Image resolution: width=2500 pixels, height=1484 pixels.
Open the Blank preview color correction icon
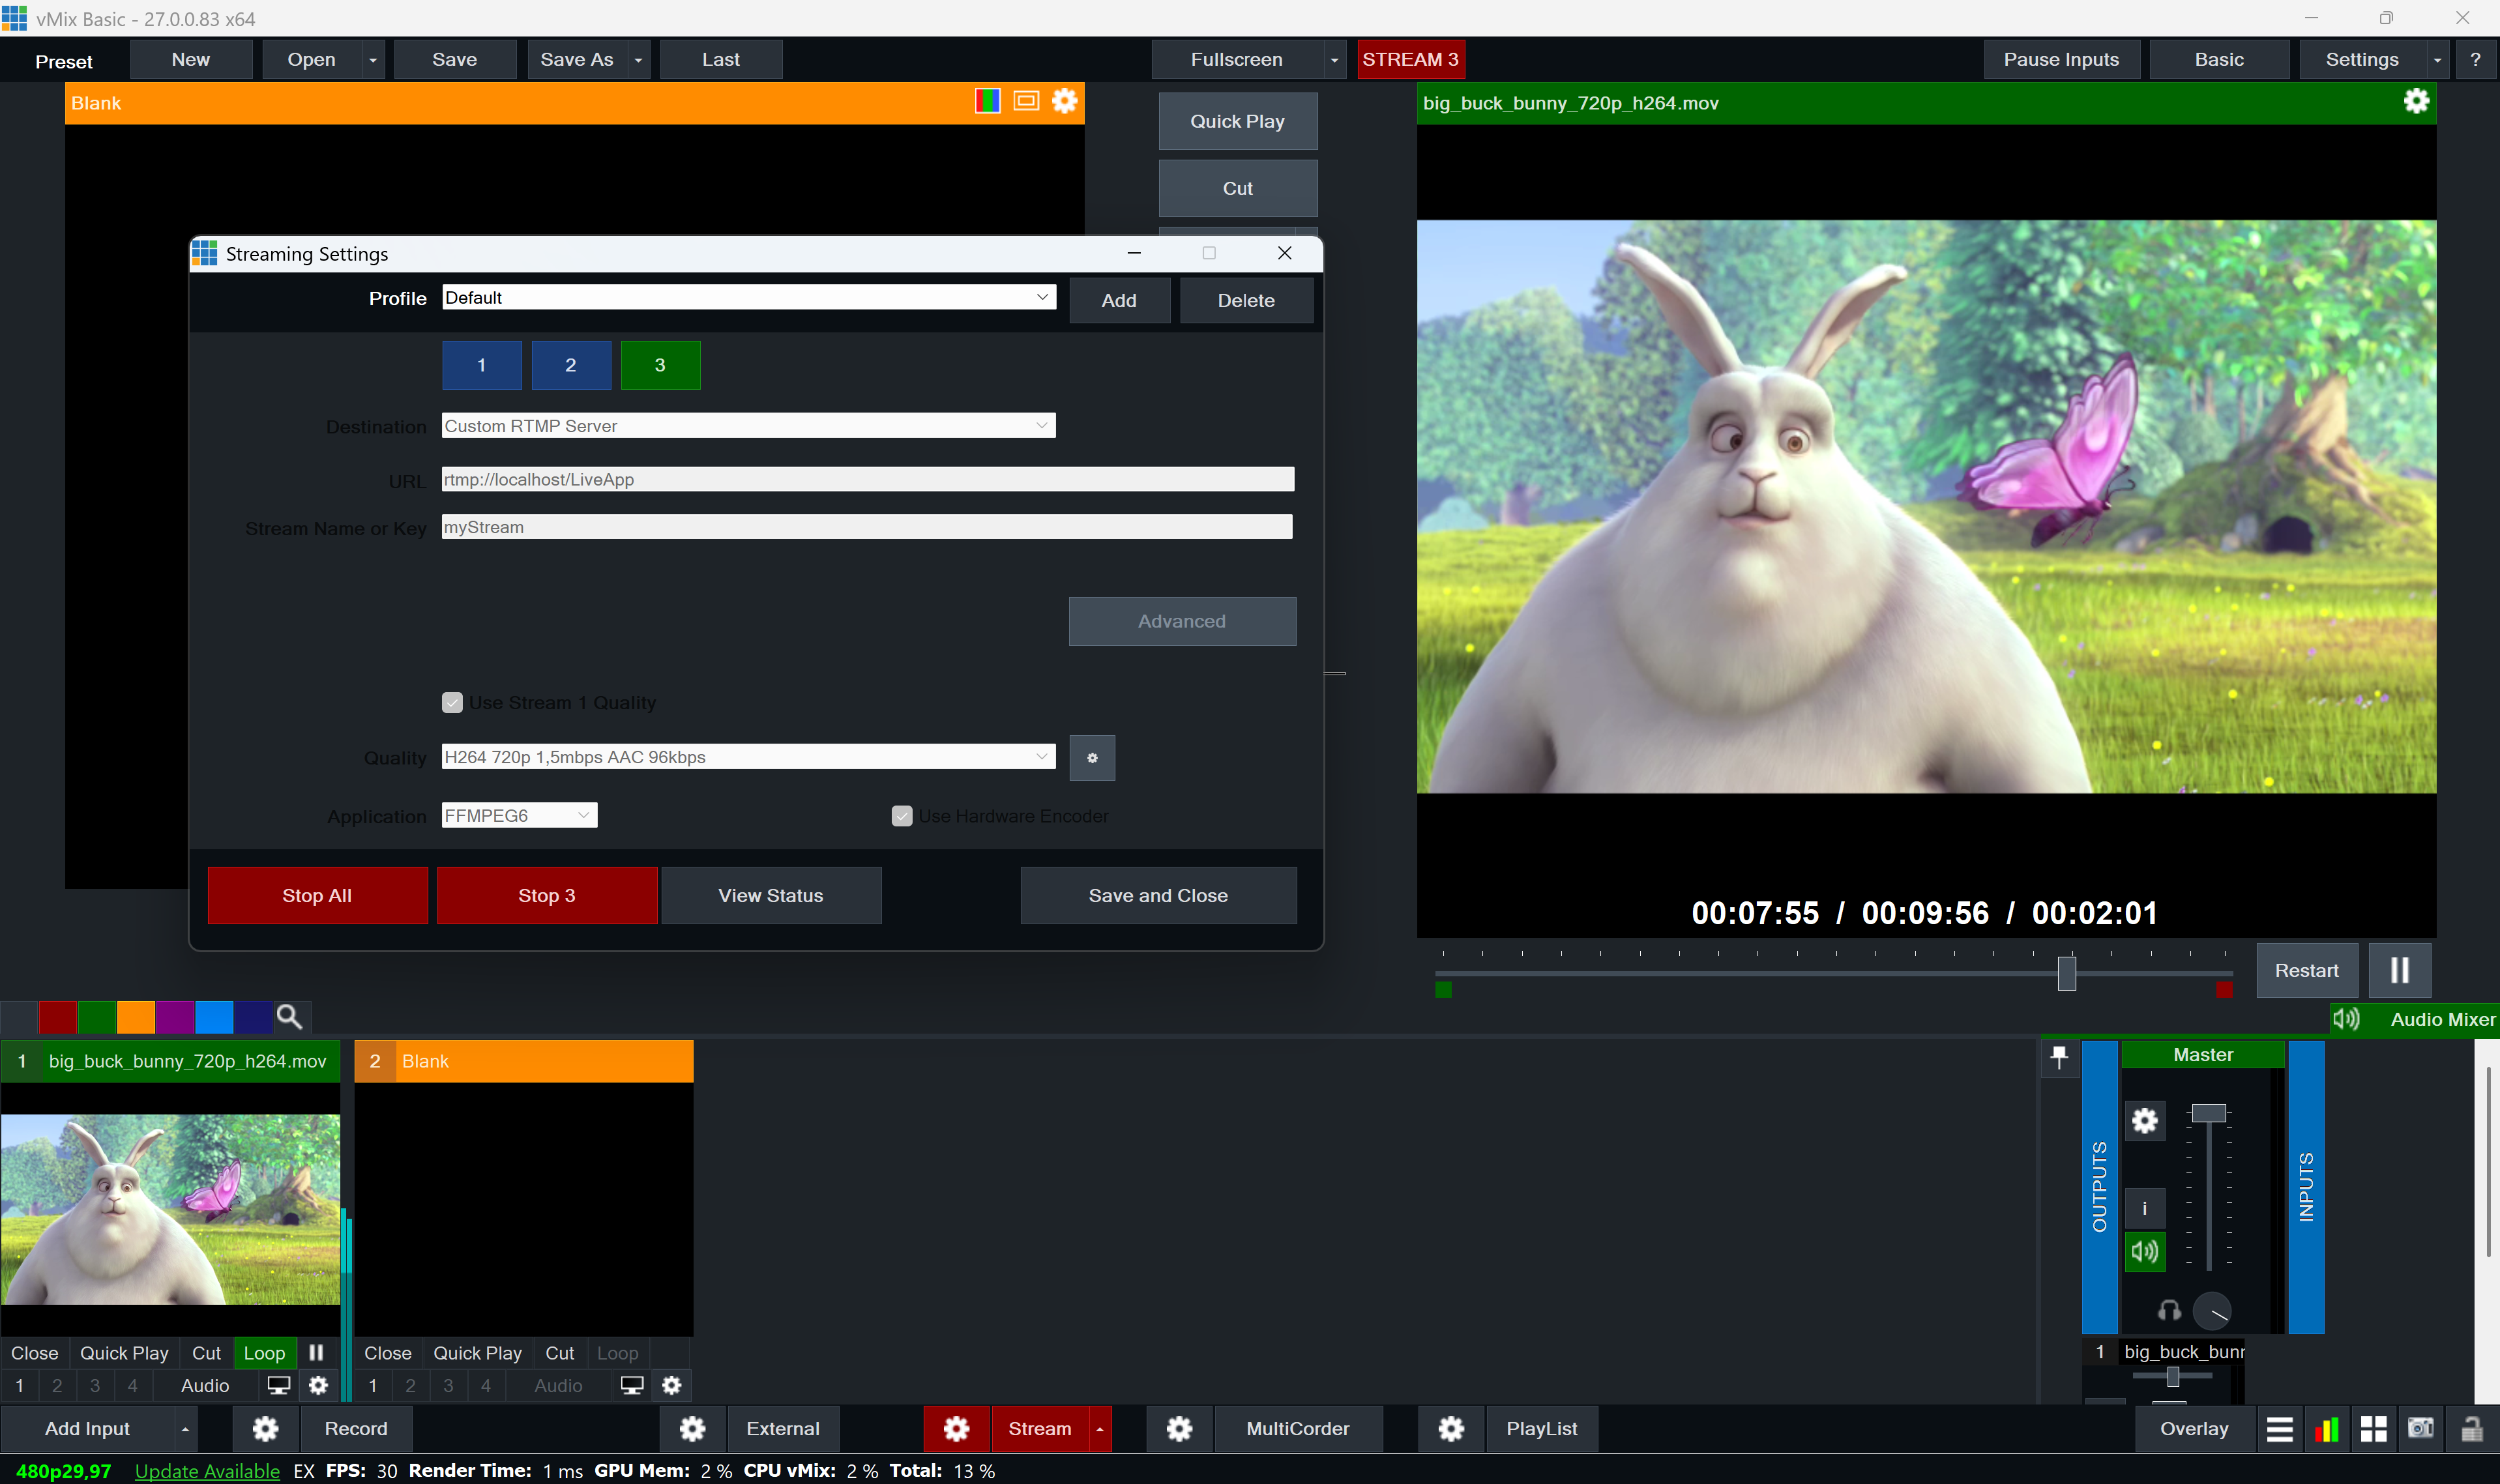click(x=987, y=101)
